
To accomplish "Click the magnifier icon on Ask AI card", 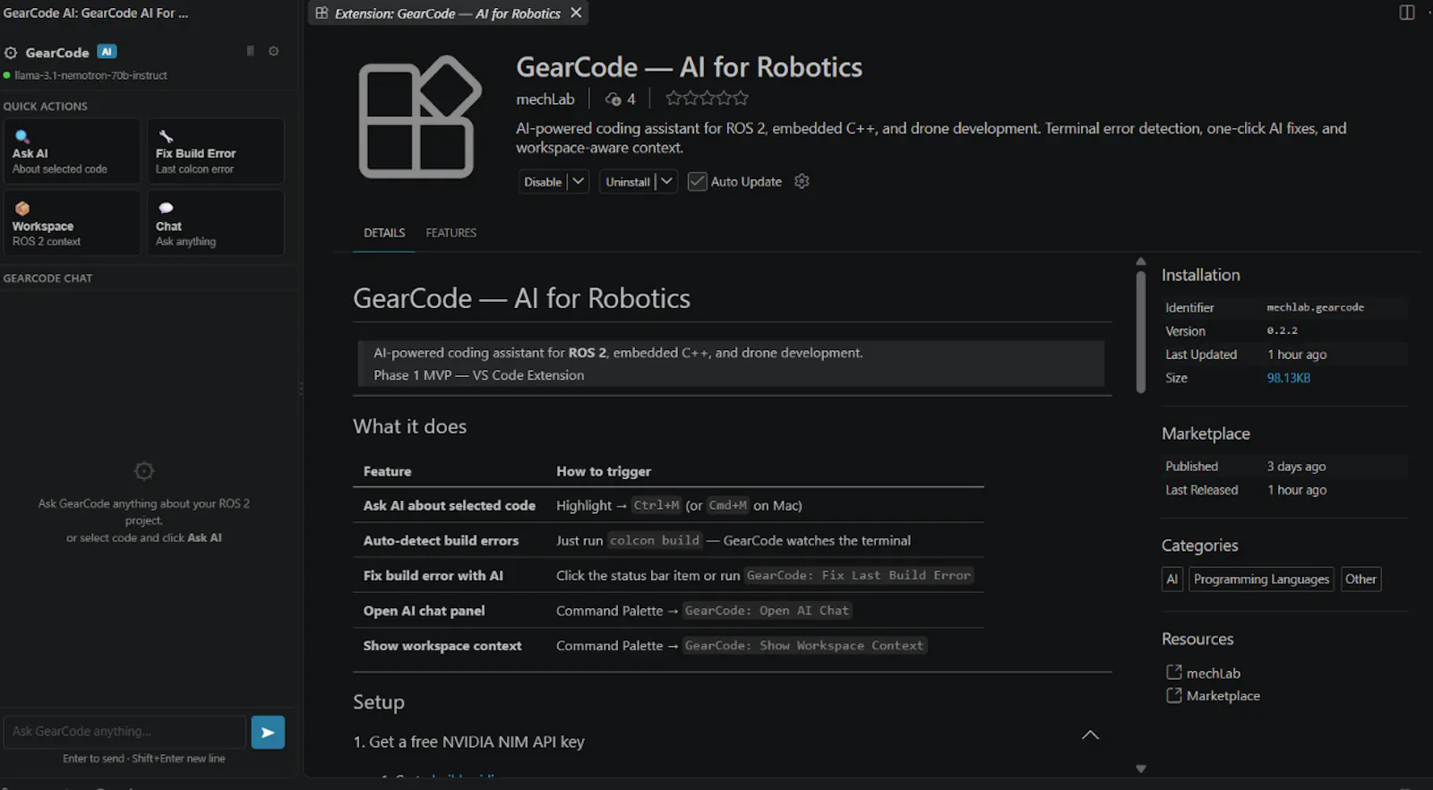I will click(x=22, y=136).
